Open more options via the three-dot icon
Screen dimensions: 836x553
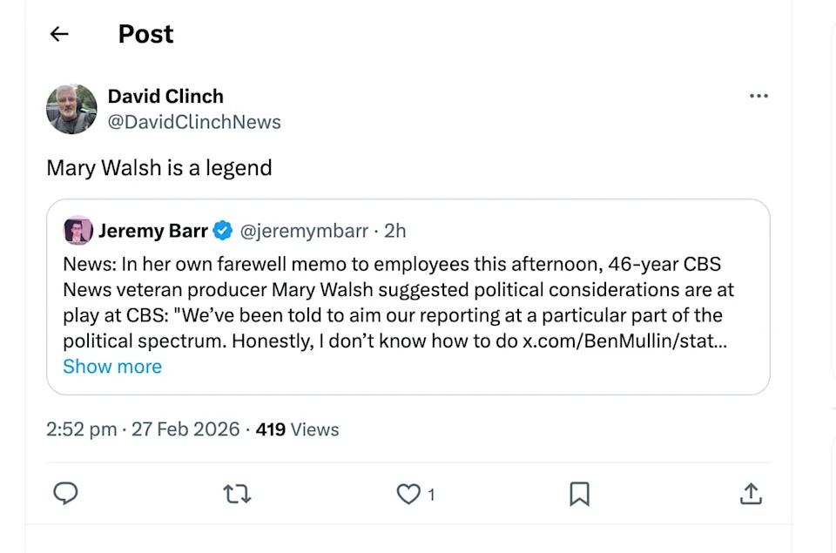tap(758, 96)
